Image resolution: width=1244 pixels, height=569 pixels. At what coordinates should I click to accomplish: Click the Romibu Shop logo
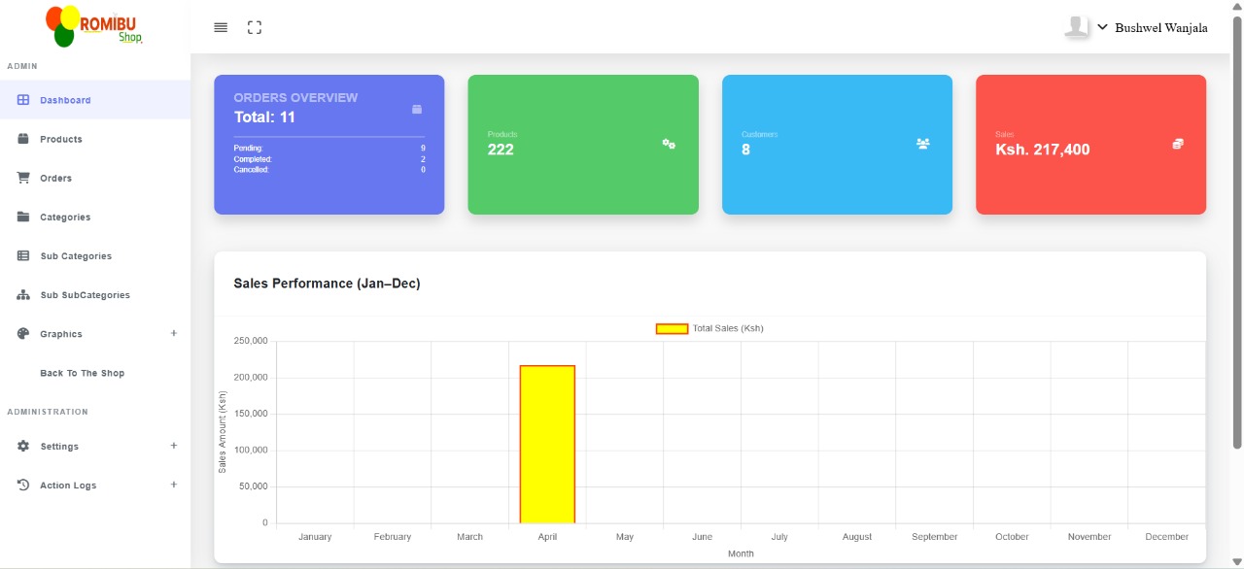pos(94,26)
